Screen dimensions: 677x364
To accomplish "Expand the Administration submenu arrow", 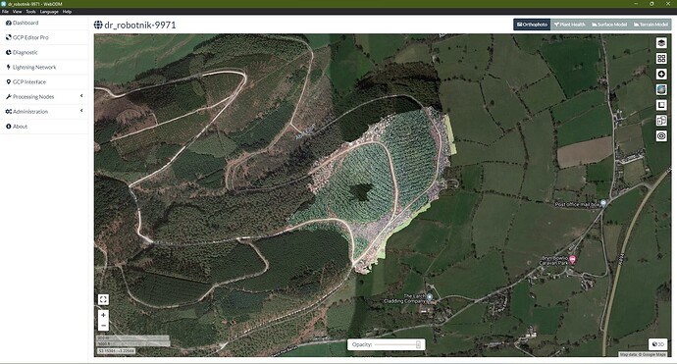I will click(81, 111).
